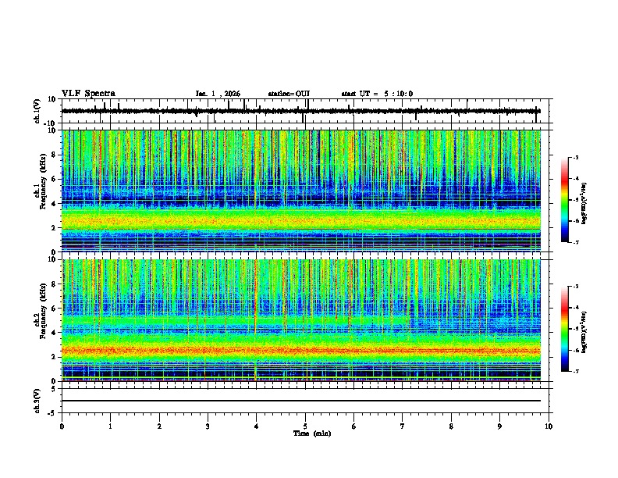This screenshot has width=618, height=478.
Task: Click the time axis tick label "1"
Action: pyautogui.click(x=110, y=426)
